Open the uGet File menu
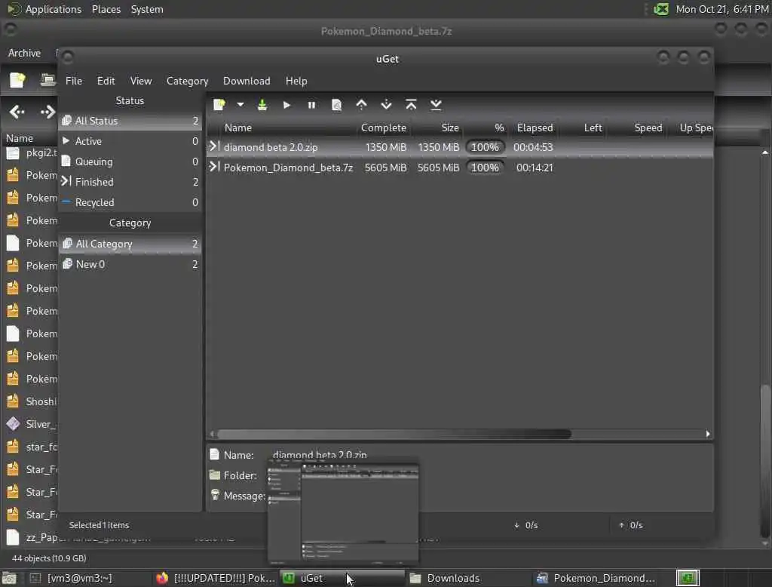 pos(74,81)
